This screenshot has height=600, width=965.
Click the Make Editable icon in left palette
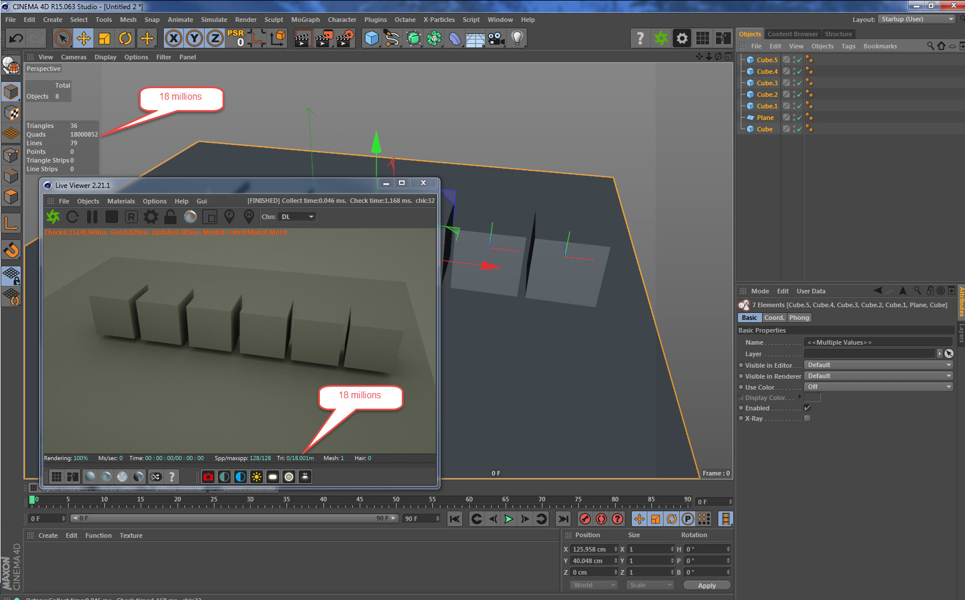(11, 66)
